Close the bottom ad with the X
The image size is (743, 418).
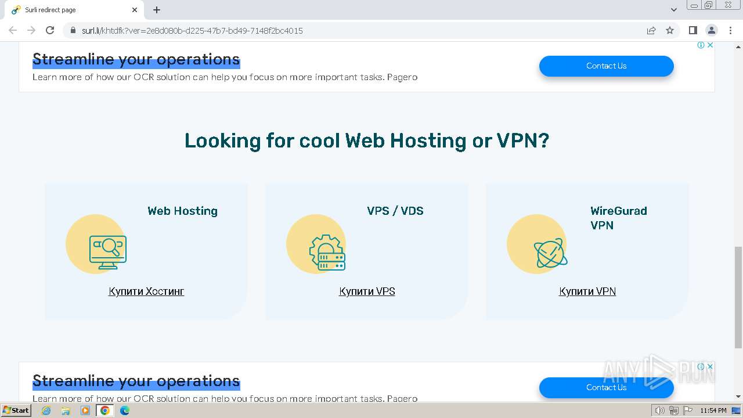point(710,366)
